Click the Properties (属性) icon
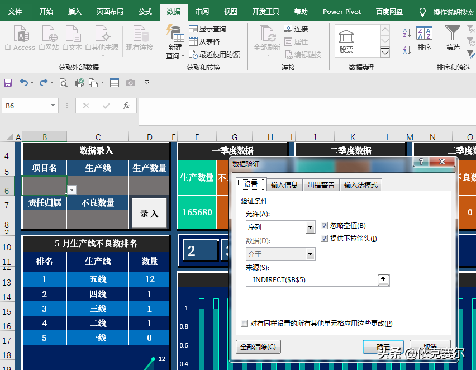Image resolution: width=476 pixels, height=370 pixels. pyautogui.click(x=296, y=41)
